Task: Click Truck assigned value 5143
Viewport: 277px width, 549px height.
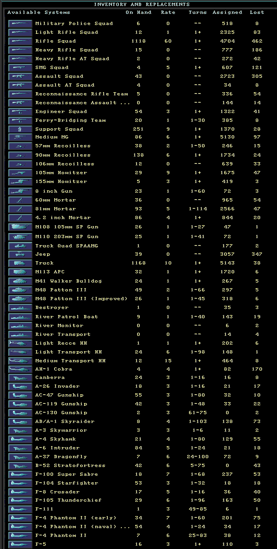Action: tap(227, 263)
